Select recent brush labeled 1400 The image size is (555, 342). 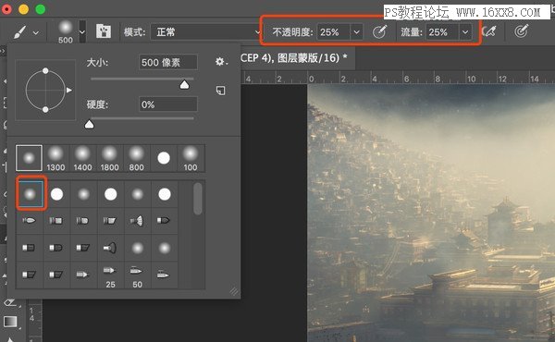(x=82, y=158)
